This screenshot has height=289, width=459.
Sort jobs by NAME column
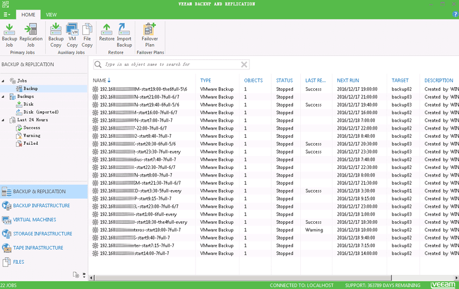(x=102, y=80)
